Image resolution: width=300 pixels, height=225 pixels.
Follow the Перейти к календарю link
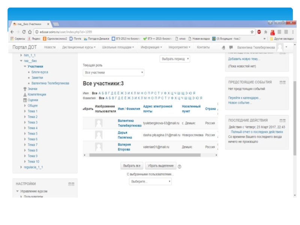244,98
